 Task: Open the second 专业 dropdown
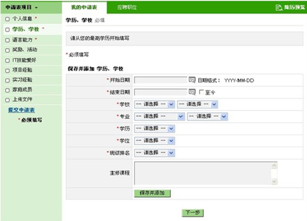[x=208, y=116]
